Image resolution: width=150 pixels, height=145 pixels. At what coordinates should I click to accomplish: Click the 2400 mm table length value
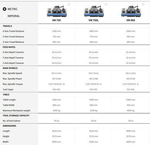[131, 100]
